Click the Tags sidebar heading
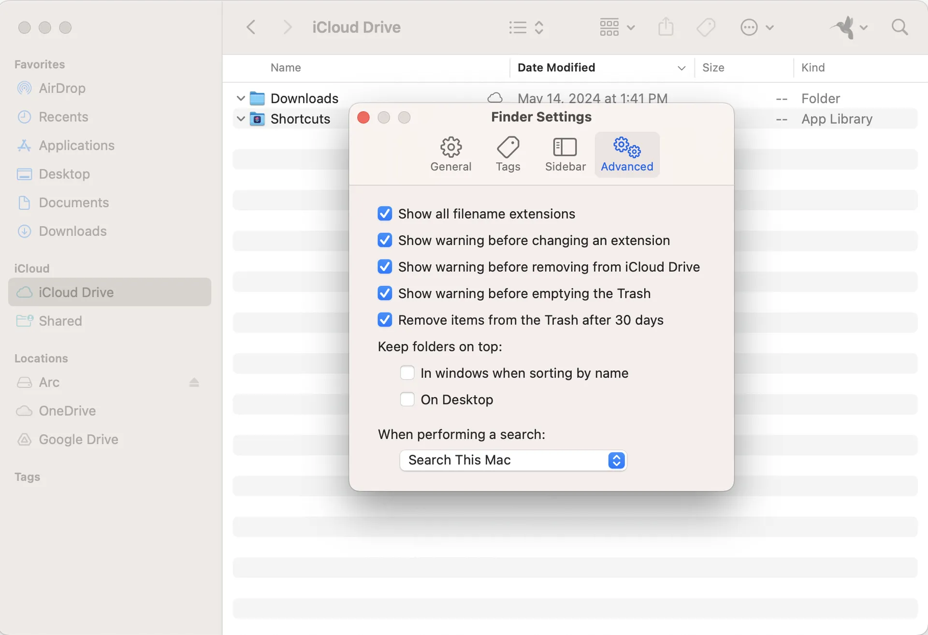The image size is (928, 635). [27, 477]
